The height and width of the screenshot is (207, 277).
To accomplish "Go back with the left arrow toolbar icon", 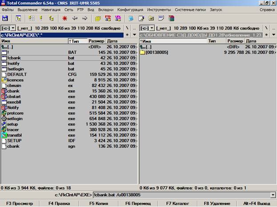I will tap(75, 18).
